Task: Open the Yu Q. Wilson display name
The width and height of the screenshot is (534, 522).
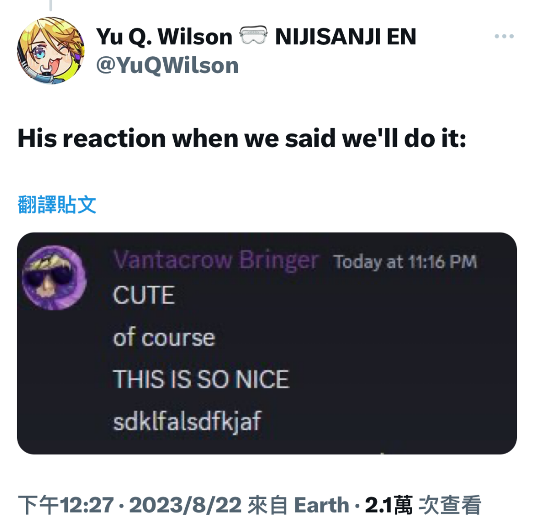Action: coord(164,37)
